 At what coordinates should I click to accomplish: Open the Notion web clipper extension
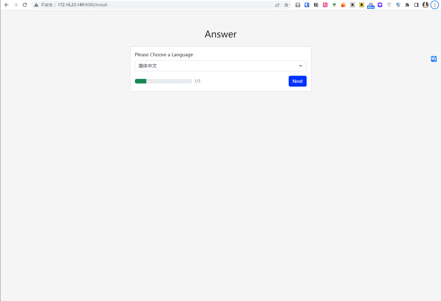(316, 5)
